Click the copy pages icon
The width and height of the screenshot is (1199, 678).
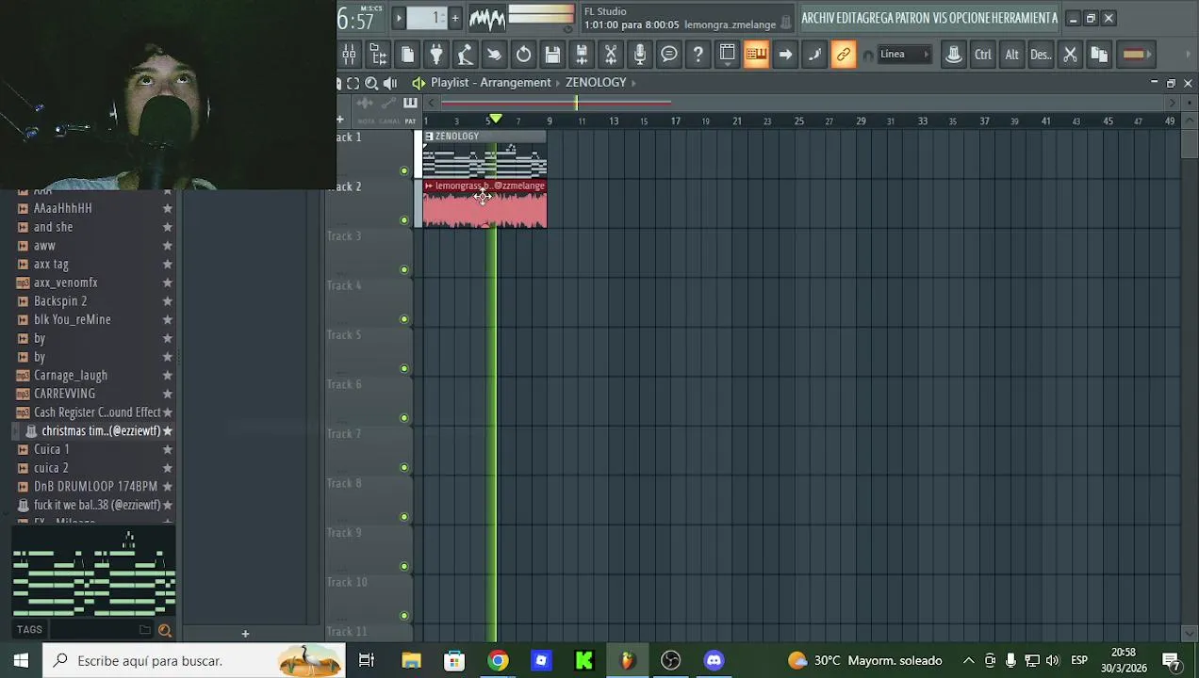1099,55
